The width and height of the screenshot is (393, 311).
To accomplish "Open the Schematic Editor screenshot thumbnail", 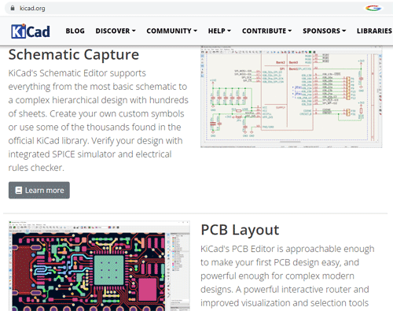I will coord(292,97).
